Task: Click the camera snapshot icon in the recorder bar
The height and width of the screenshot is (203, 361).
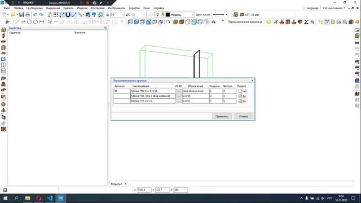Action: pyautogui.click(x=94, y=3)
